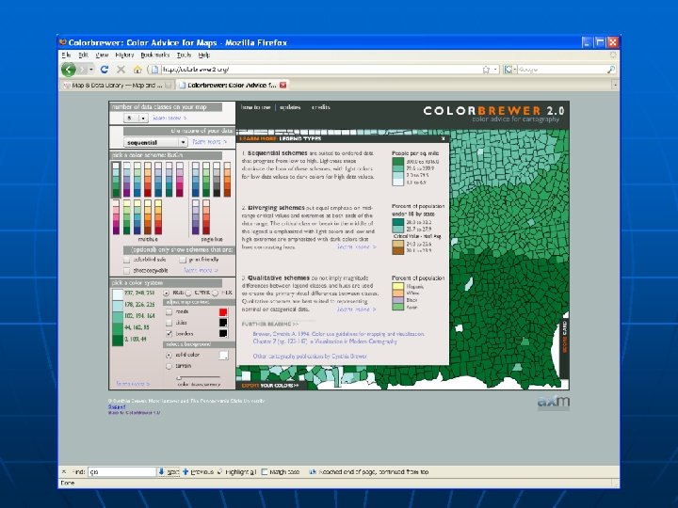Open the sequential data nature dropdown
Image resolution: width=678 pixels, height=508 pixels.
pyautogui.click(x=155, y=142)
